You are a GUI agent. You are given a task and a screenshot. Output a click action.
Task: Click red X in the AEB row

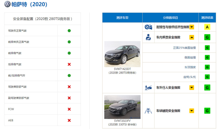click(69, 120)
